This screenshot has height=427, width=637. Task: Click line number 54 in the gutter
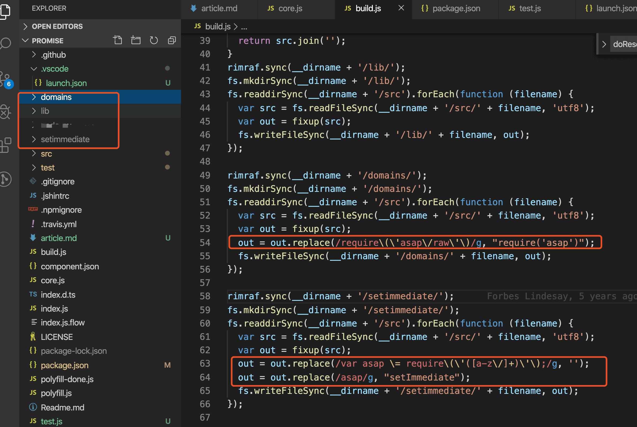pyautogui.click(x=205, y=242)
